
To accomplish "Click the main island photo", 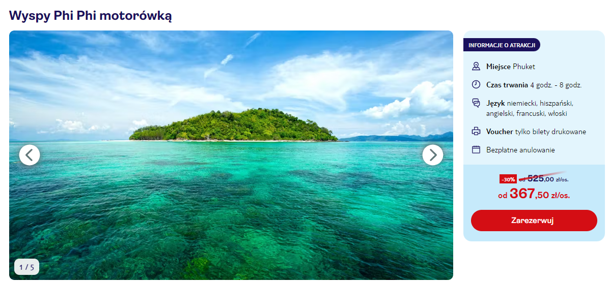I will point(231,155).
